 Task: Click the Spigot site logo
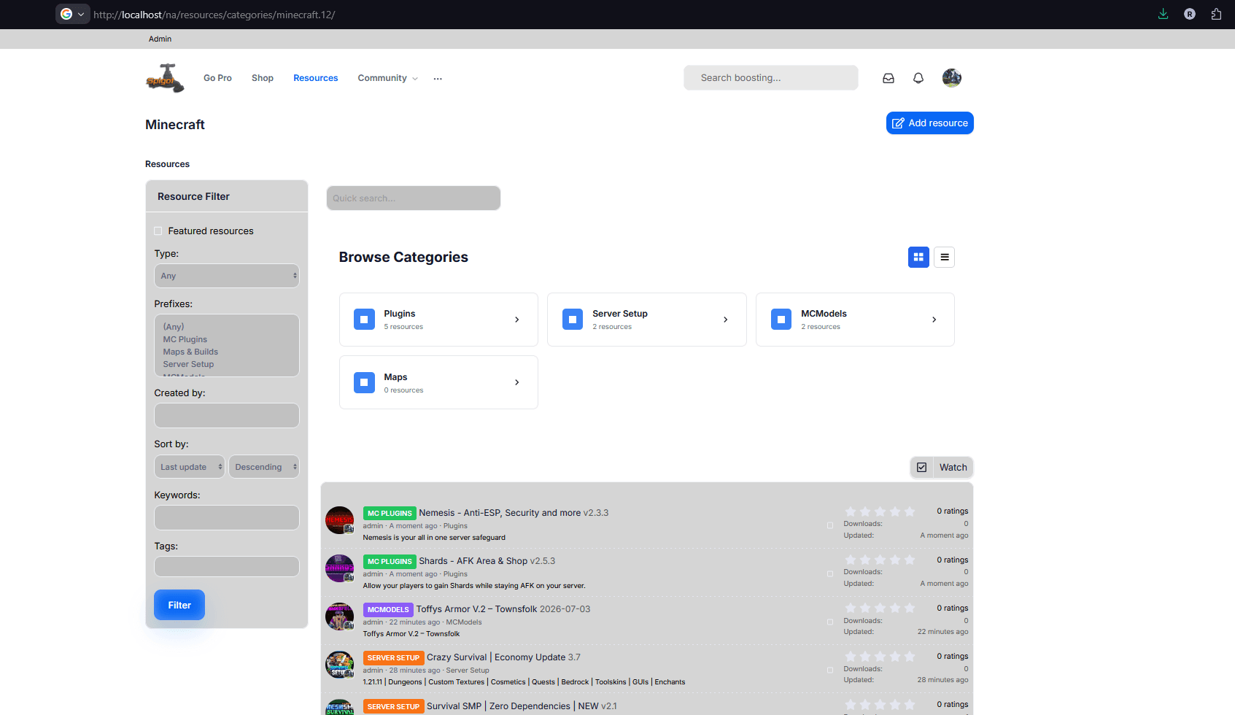pos(165,78)
